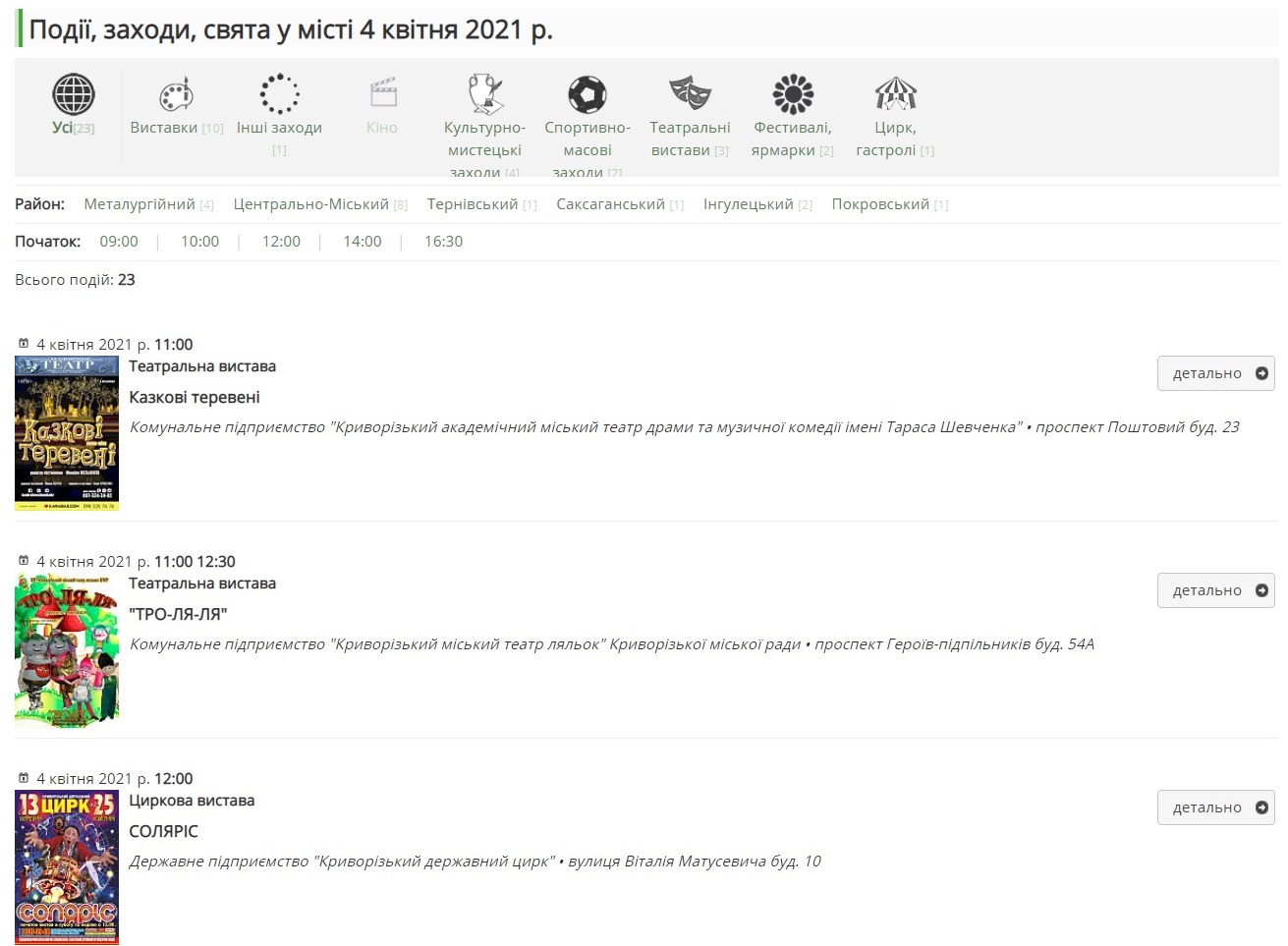The image size is (1288, 946).
Task: Click calendar icon beside 11:00 Казкові теревені date
Action: 24,344
